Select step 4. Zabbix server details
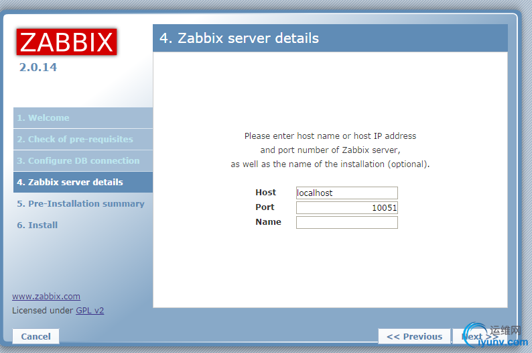 tap(83, 182)
